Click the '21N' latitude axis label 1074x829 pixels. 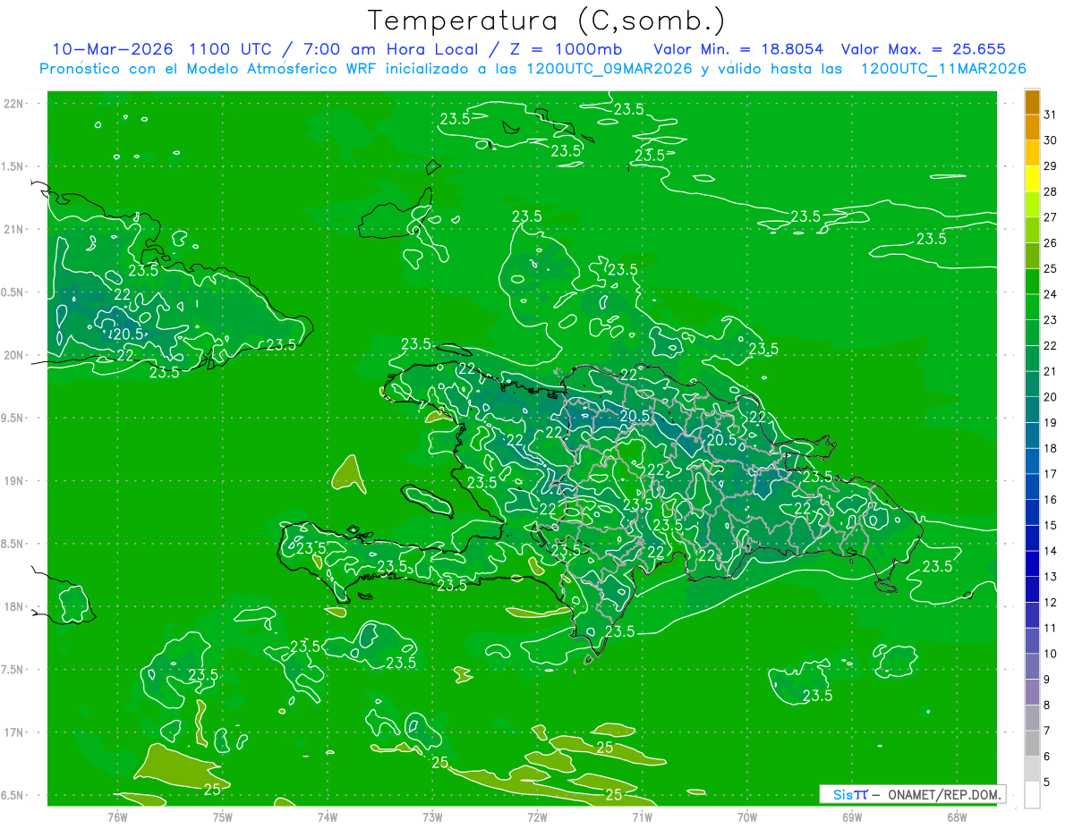(14, 229)
